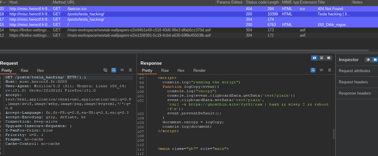
Task: Select history row 20 /favicon.ico
Action: point(189,9)
